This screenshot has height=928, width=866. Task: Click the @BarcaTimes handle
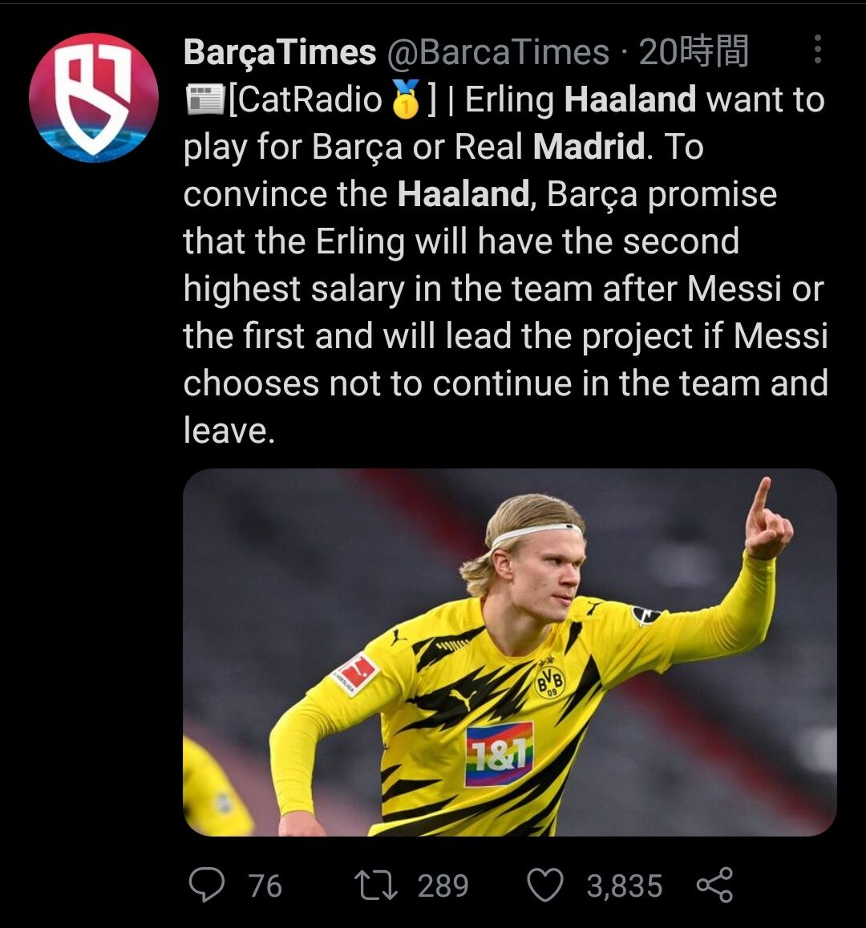[498, 53]
